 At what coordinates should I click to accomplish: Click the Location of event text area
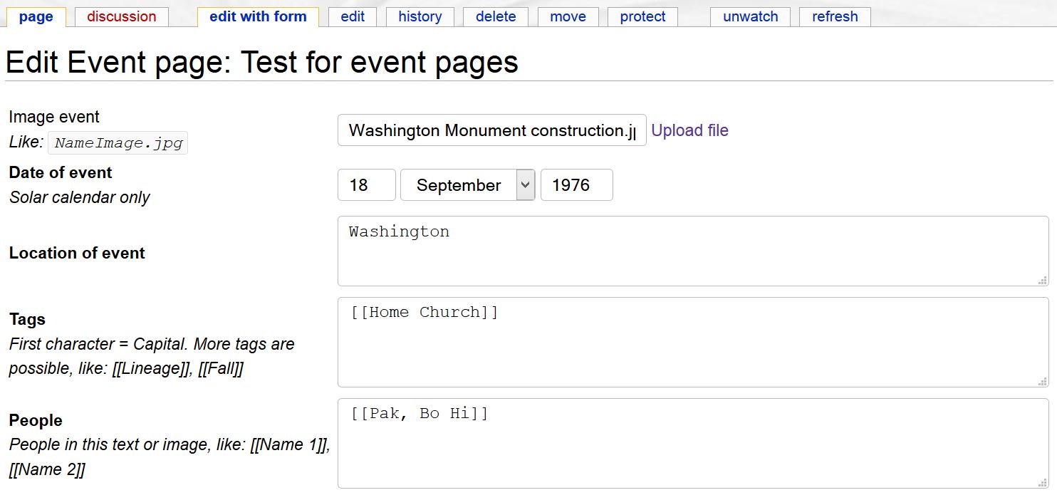(x=692, y=251)
